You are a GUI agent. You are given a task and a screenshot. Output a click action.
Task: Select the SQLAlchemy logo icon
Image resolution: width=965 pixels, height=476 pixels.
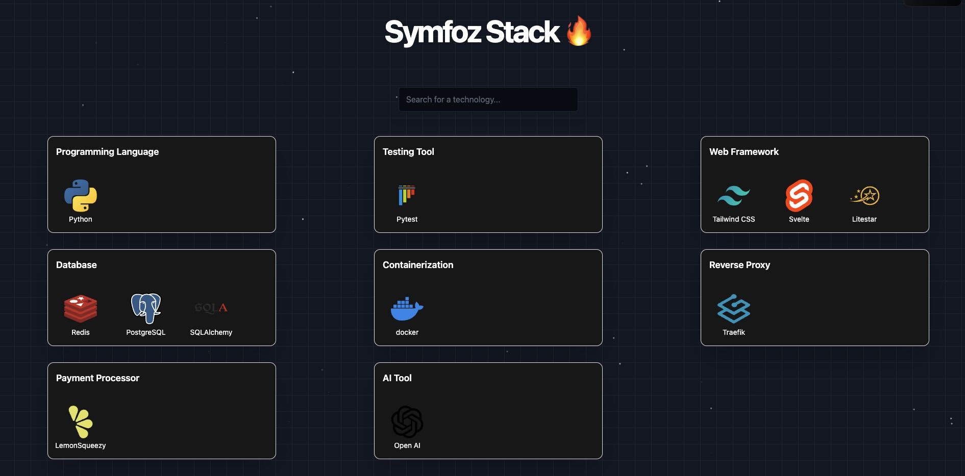[x=211, y=308]
